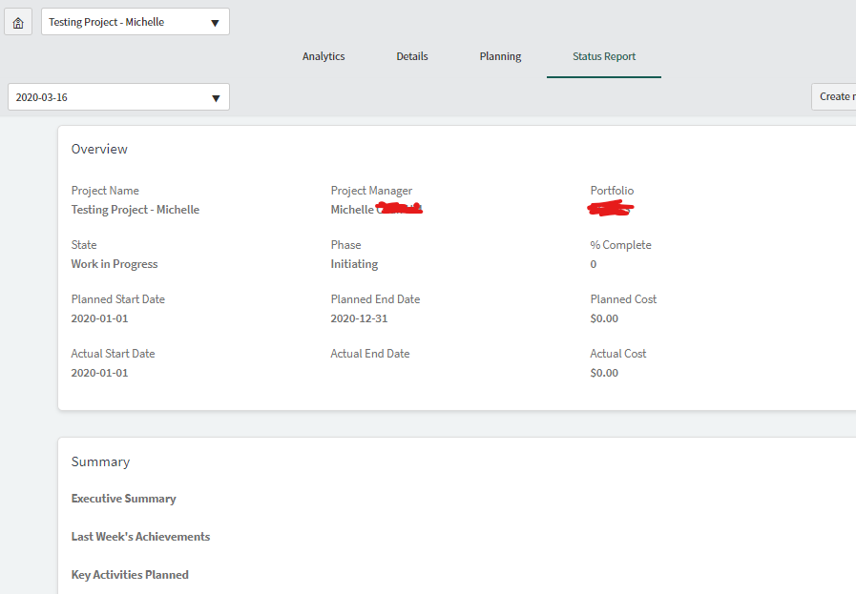Open the Details tab
Screen dimensions: 856x594
pyautogui.click(x=411, y=56)
